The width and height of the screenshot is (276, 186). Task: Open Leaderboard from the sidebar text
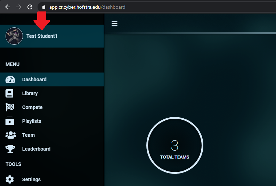tap(36, 149)
